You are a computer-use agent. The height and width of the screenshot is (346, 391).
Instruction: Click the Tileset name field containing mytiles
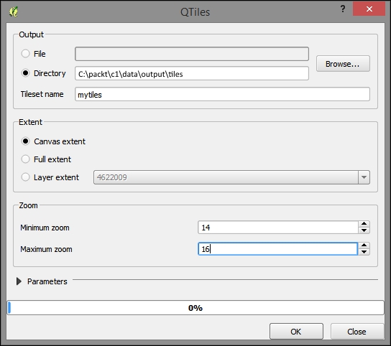pyautogui.click(x=222, y=94)
